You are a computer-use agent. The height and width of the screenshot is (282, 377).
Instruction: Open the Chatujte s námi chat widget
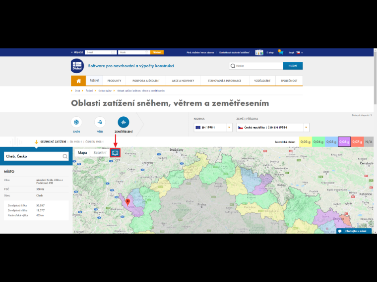coord(354,231)
